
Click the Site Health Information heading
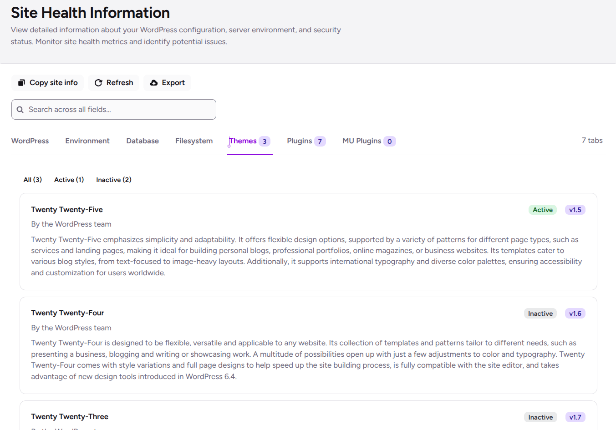pos(90,13)
